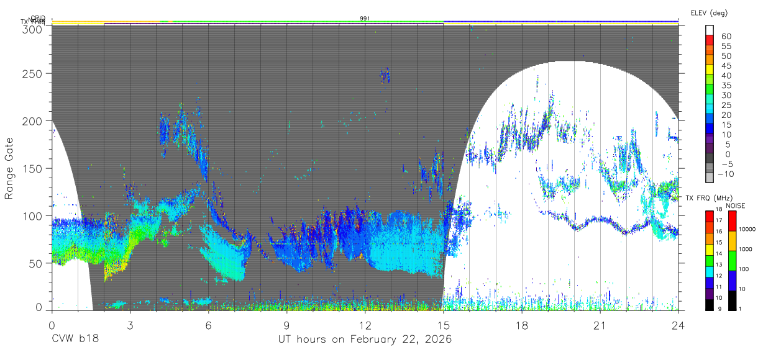Viewport: 763px width, 352px height.
Task: Click the '9' label on TX FRQ scale
Action: 720,309
